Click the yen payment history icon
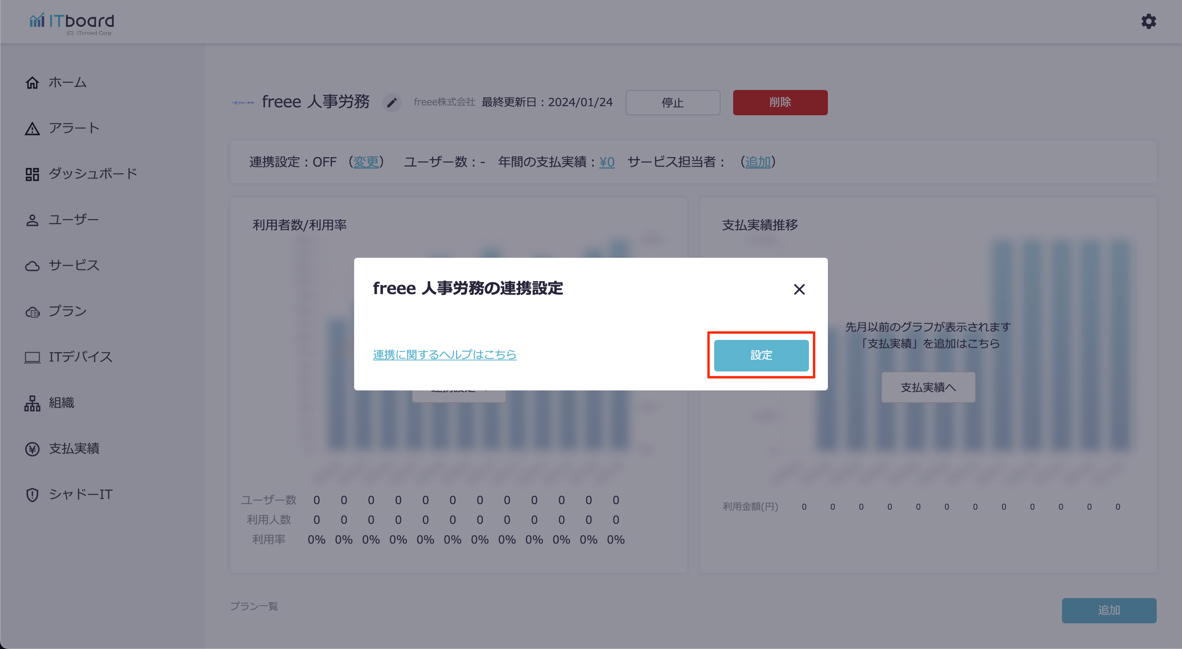The image size is (1182, 649). (x=32, y=449)
